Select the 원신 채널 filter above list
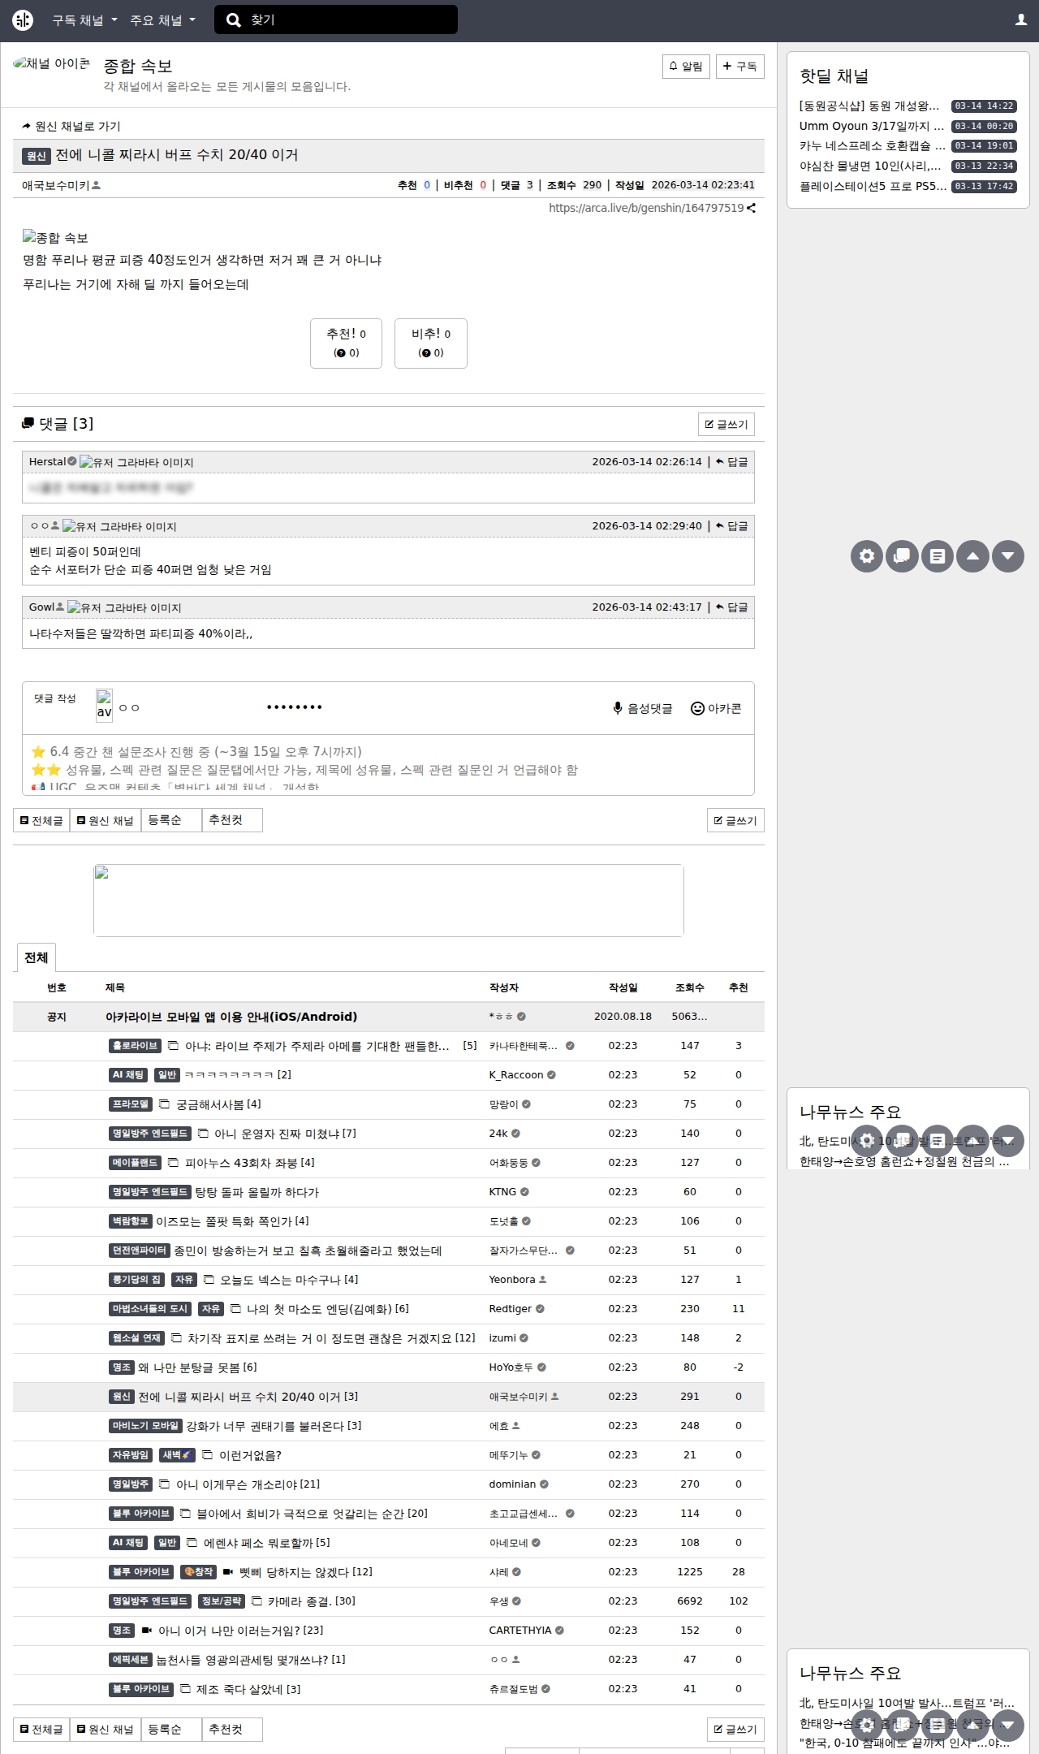 pyautogui.click(x=106, y=820)
